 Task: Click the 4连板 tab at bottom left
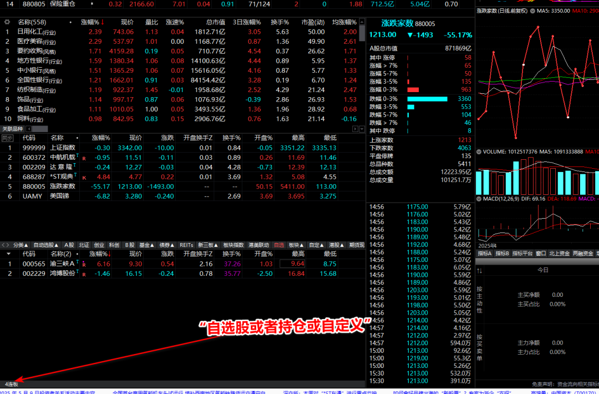(x=12, y=384)
